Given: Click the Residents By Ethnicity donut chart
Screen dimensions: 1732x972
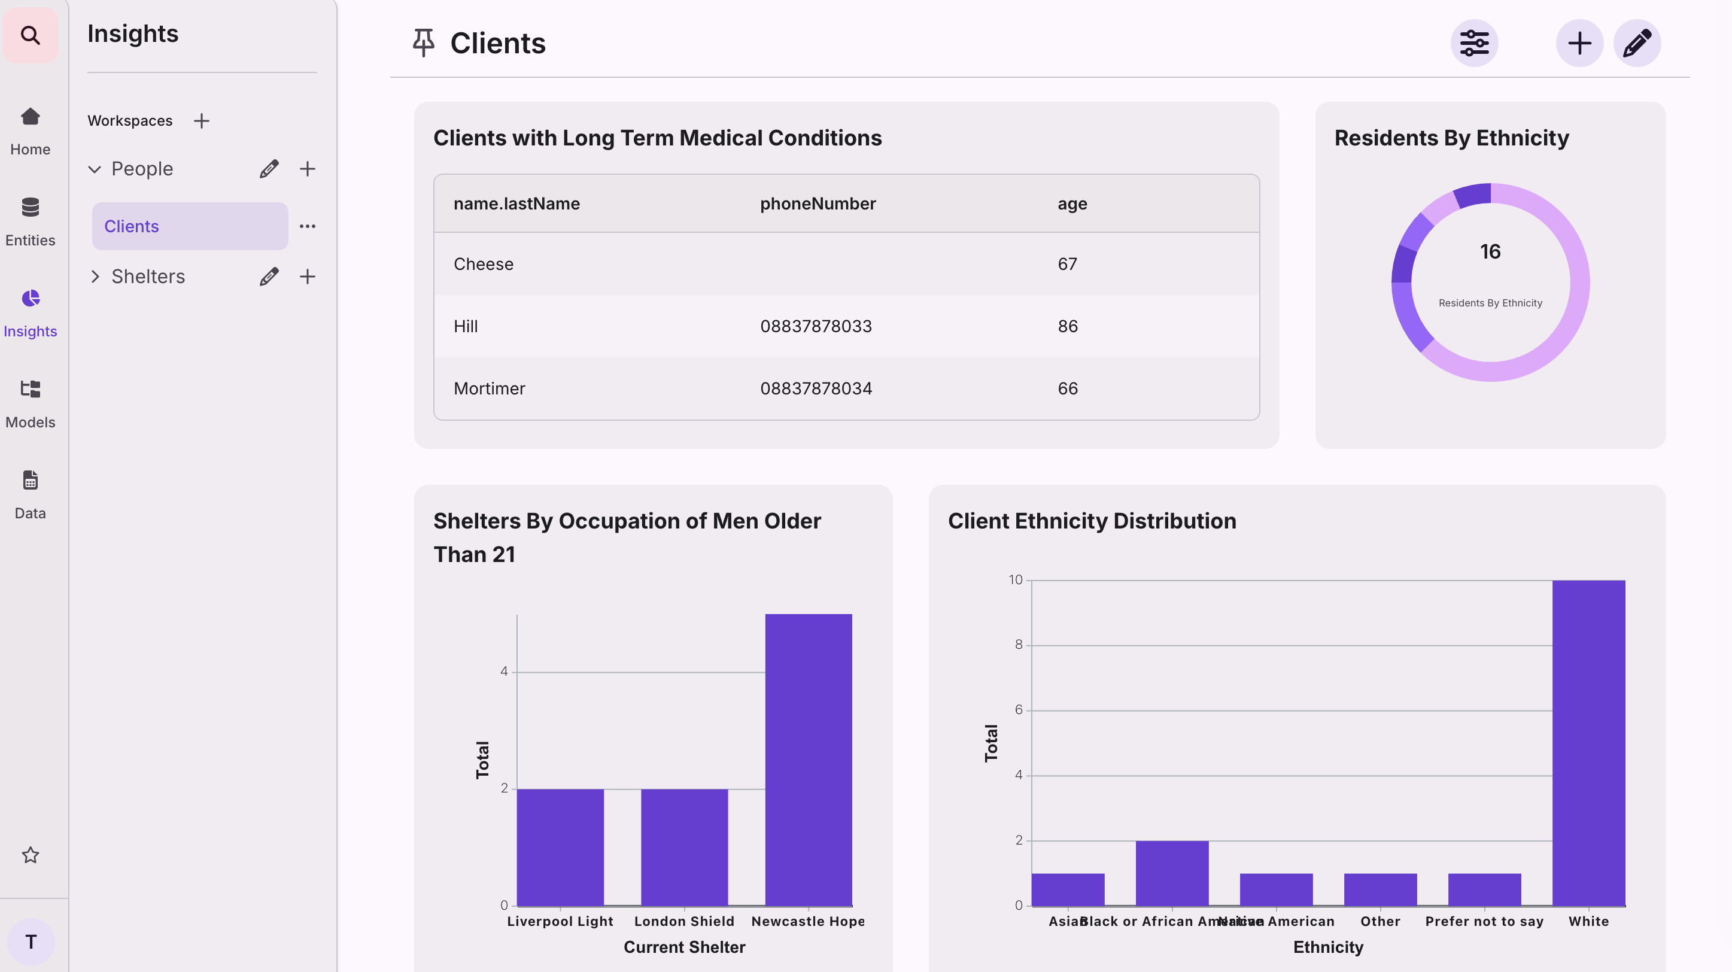Looking at the screenshot, I should point(1490,282).
